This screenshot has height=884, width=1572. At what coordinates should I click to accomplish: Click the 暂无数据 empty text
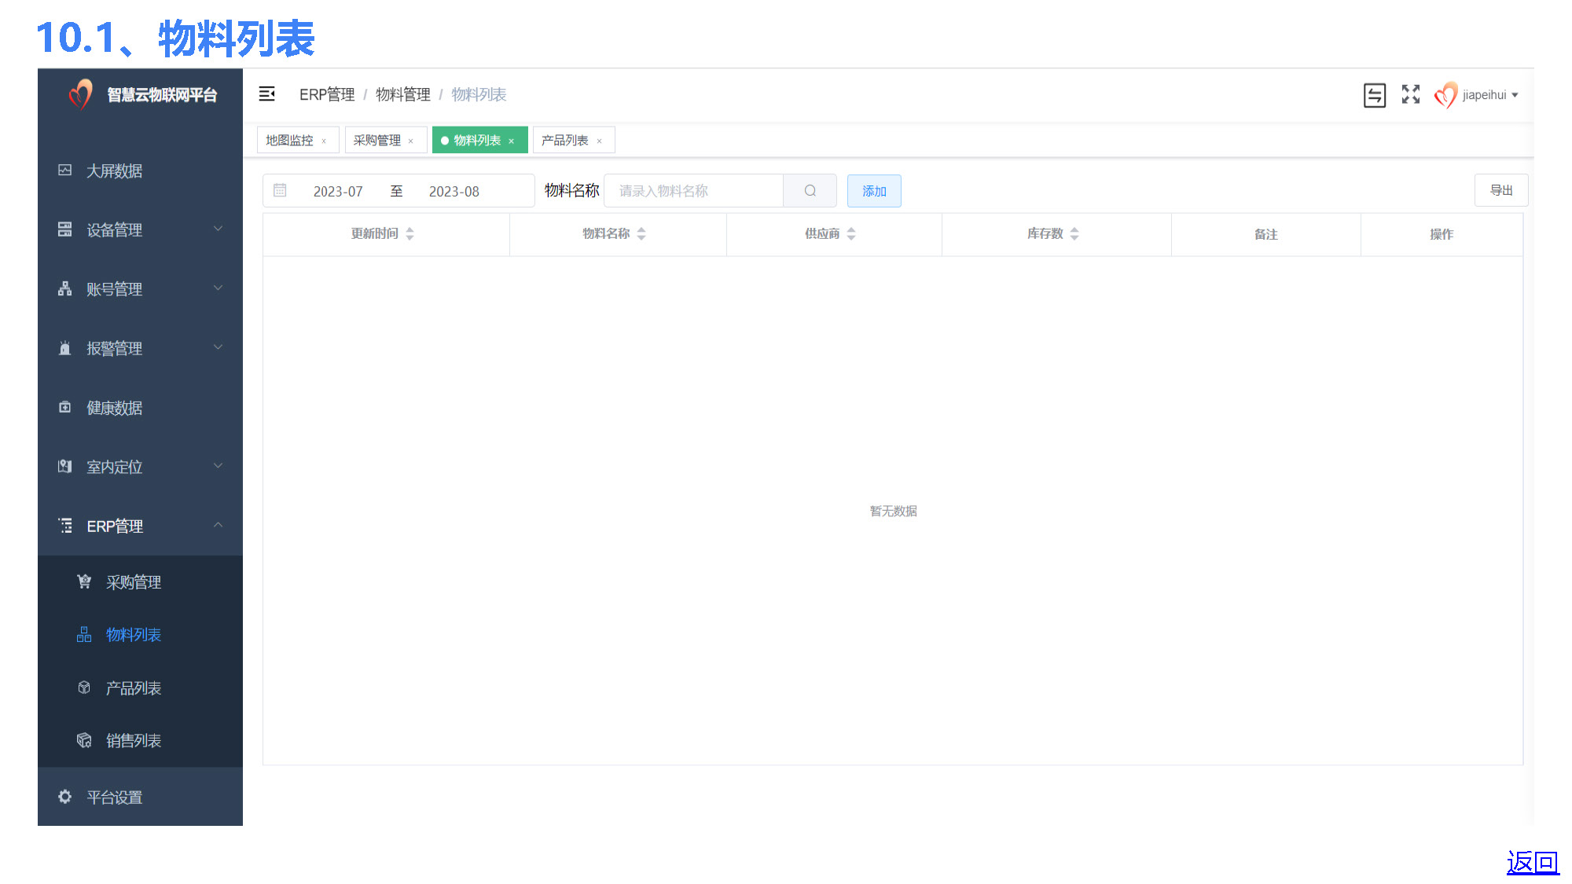[893, 511]
